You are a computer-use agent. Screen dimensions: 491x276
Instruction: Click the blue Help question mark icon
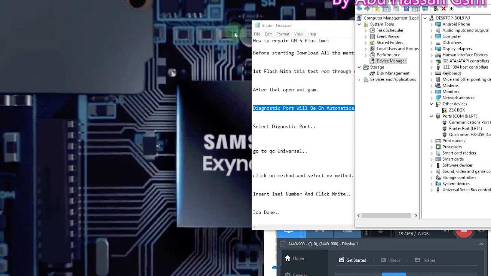(x=407, y=8)
